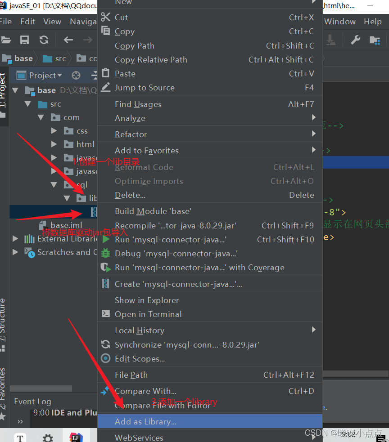Click the IntelliJ IDEA taskbar icon
This screenshot has width=389, height=442.
[x=76, y=437]
